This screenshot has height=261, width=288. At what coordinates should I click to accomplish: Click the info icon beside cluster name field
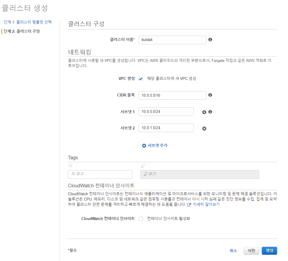point(210,40)
